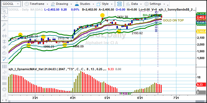
Task: Pick the parallel lines channel tool
Action: [4, 47]
